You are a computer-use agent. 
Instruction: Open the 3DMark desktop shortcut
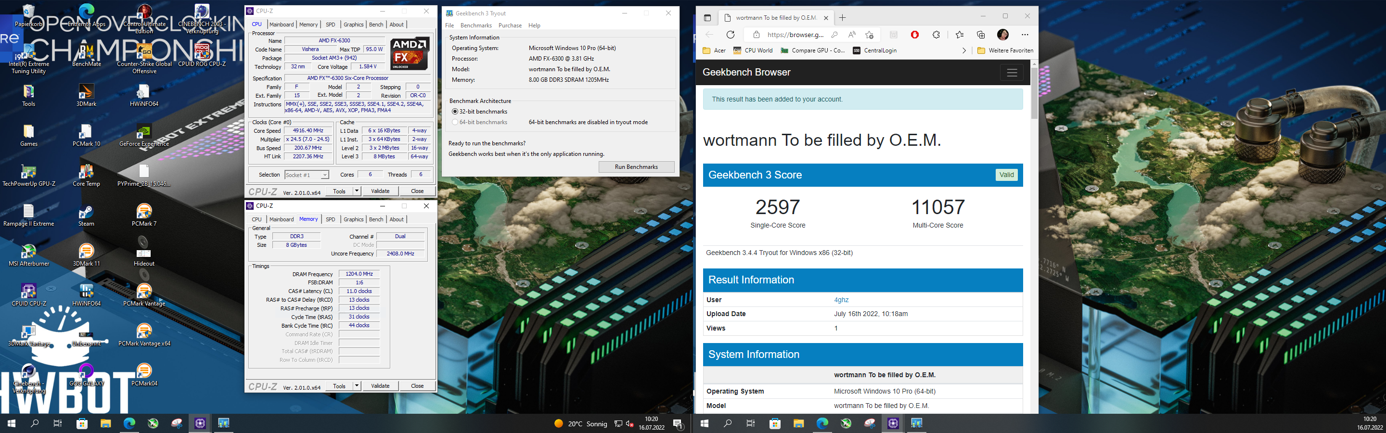[x=86, y=96]
